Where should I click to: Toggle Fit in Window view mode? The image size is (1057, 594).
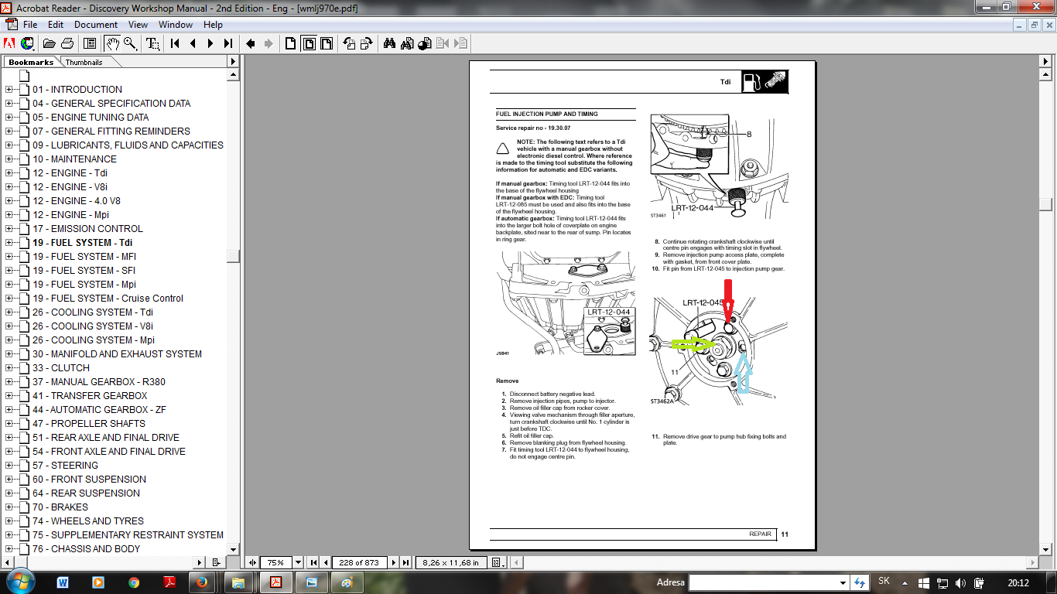click(x=309, y=43)
